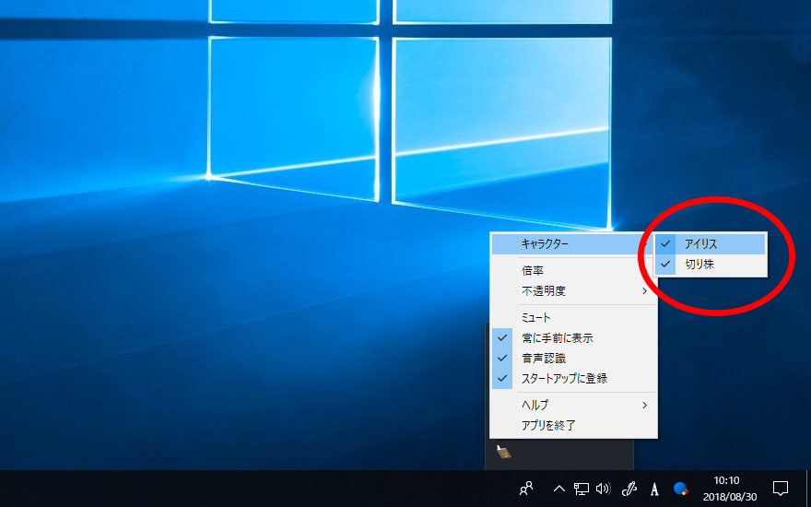Viewport: 811px width, 507px height.
Task: Click the Show desktop strip at taskbar end
Action: point(808,489)
